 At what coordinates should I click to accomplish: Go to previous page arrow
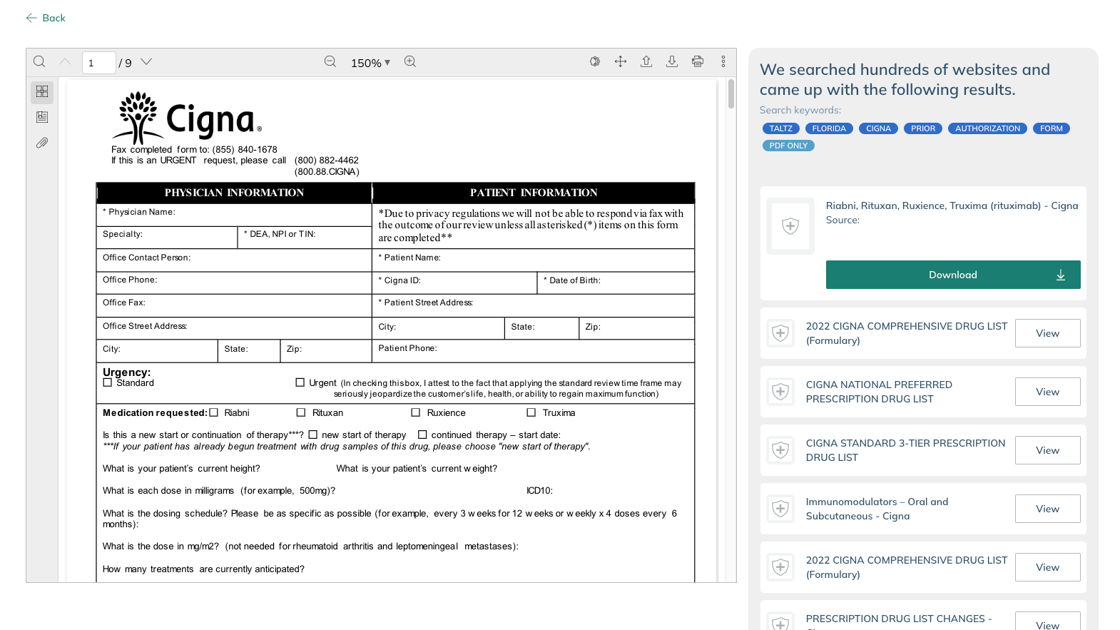(x=65, y=62)
